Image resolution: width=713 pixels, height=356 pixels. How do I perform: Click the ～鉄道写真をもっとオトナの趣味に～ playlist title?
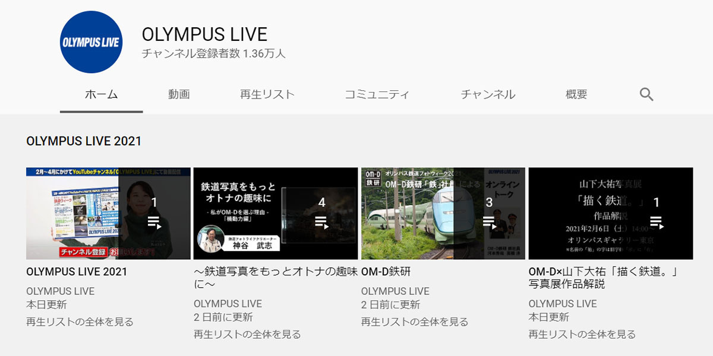[276, 278]
